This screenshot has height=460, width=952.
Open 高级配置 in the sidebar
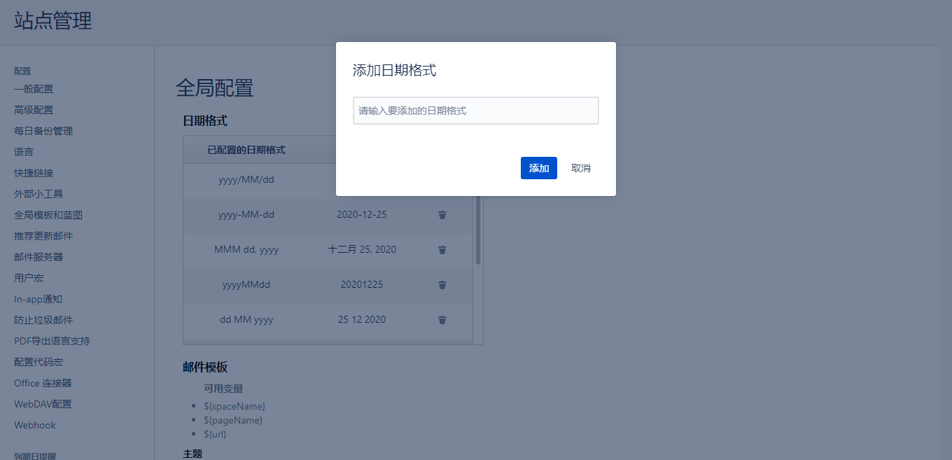tap(34, 110)
